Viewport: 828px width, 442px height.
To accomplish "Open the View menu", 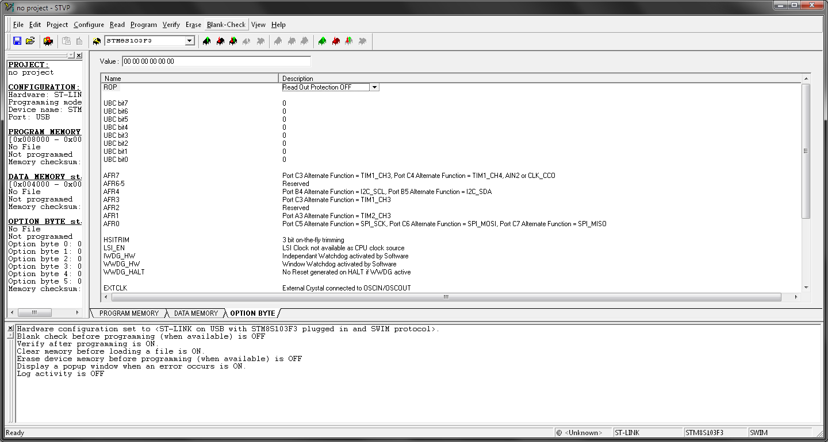I will [258, 25].
